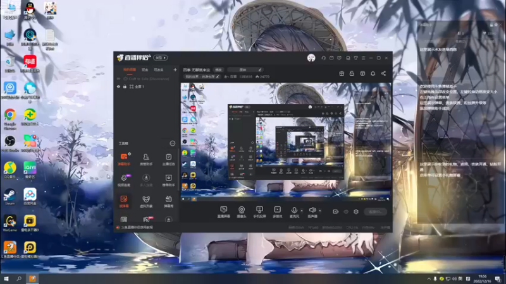Select the OBS Studio desktop icon
506x284 pixels.
point(10,144)
